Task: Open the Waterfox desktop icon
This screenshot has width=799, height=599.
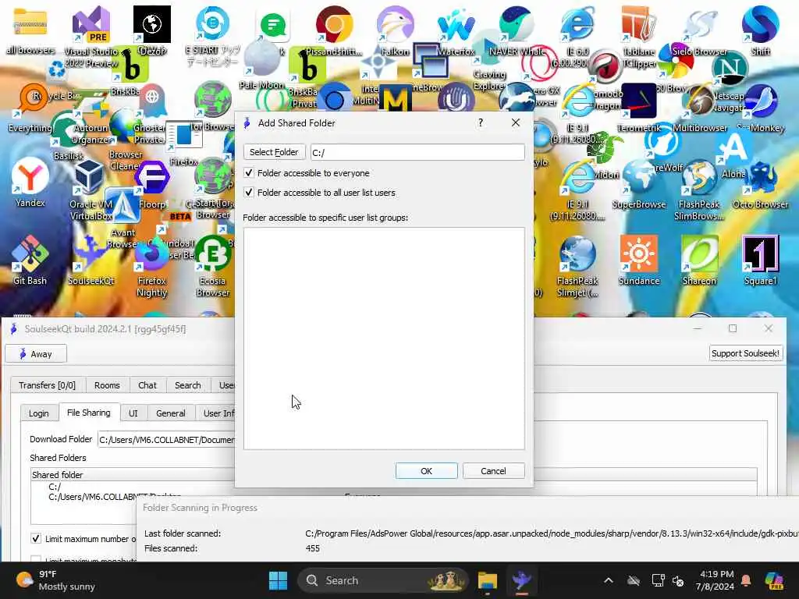Action: [x=456, y=30]
